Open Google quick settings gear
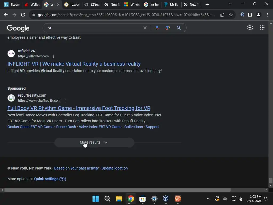Viewport: 273px width, 205px height. [x=250, y=27]
